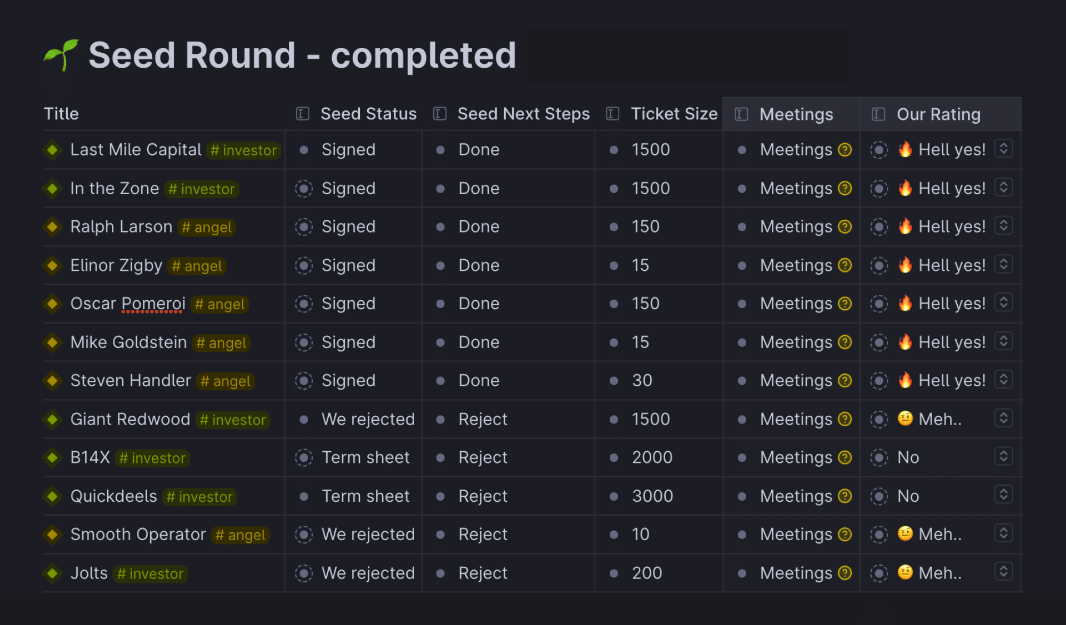The height and width of the screenshot is (625, 1066).
Task: Select the Our Rating column header
Action: tap(941, 114)
